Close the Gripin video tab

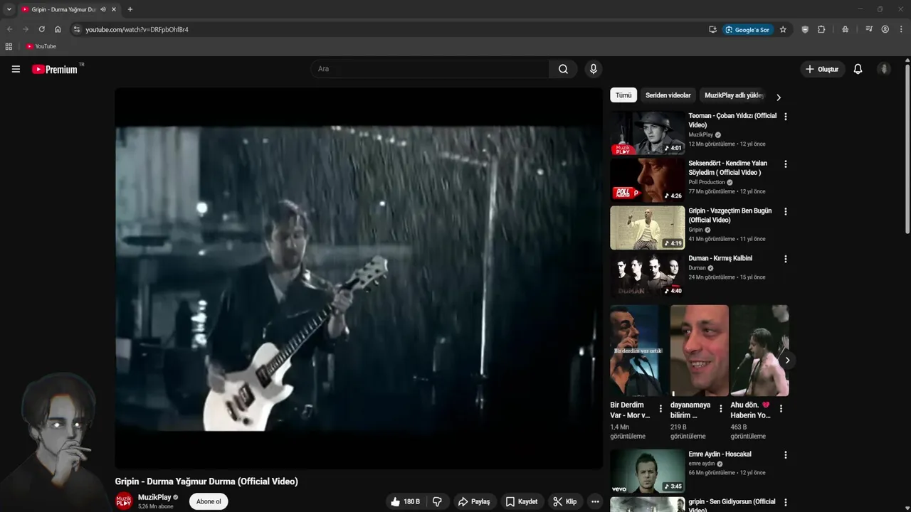pyautogui.click(x=114, y=9)
